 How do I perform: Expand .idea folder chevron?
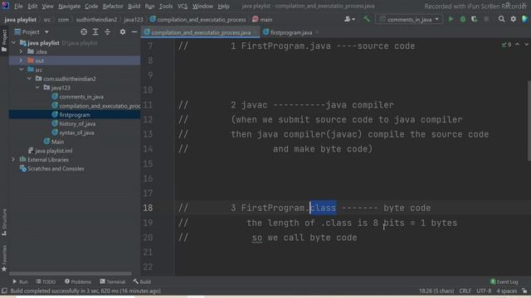pyautogui.click(x=21, y=51)
